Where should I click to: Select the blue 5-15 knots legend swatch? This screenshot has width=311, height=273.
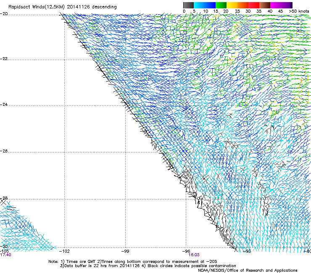(205, 5)
